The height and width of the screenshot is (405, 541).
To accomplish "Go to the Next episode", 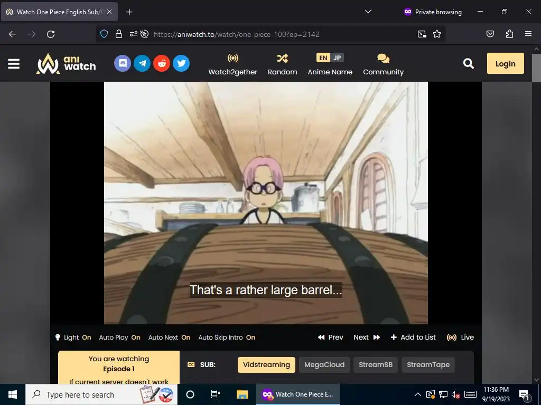I will tap(367, 337).
